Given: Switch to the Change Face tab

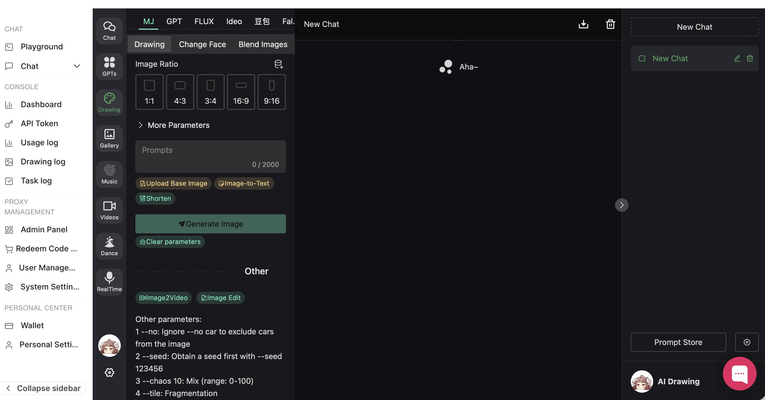Looking at the screenshot, I should point(202,44).
